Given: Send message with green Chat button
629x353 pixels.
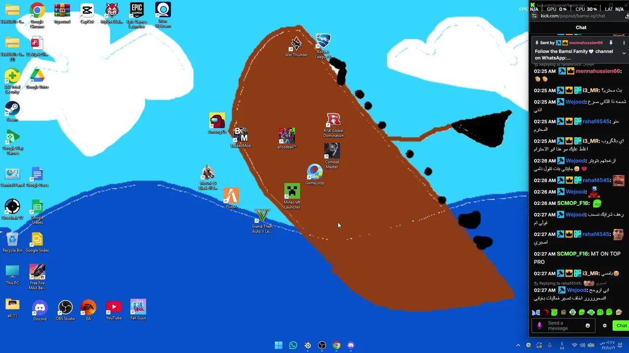Looking at the screenshot, I should tap(622, 326).
